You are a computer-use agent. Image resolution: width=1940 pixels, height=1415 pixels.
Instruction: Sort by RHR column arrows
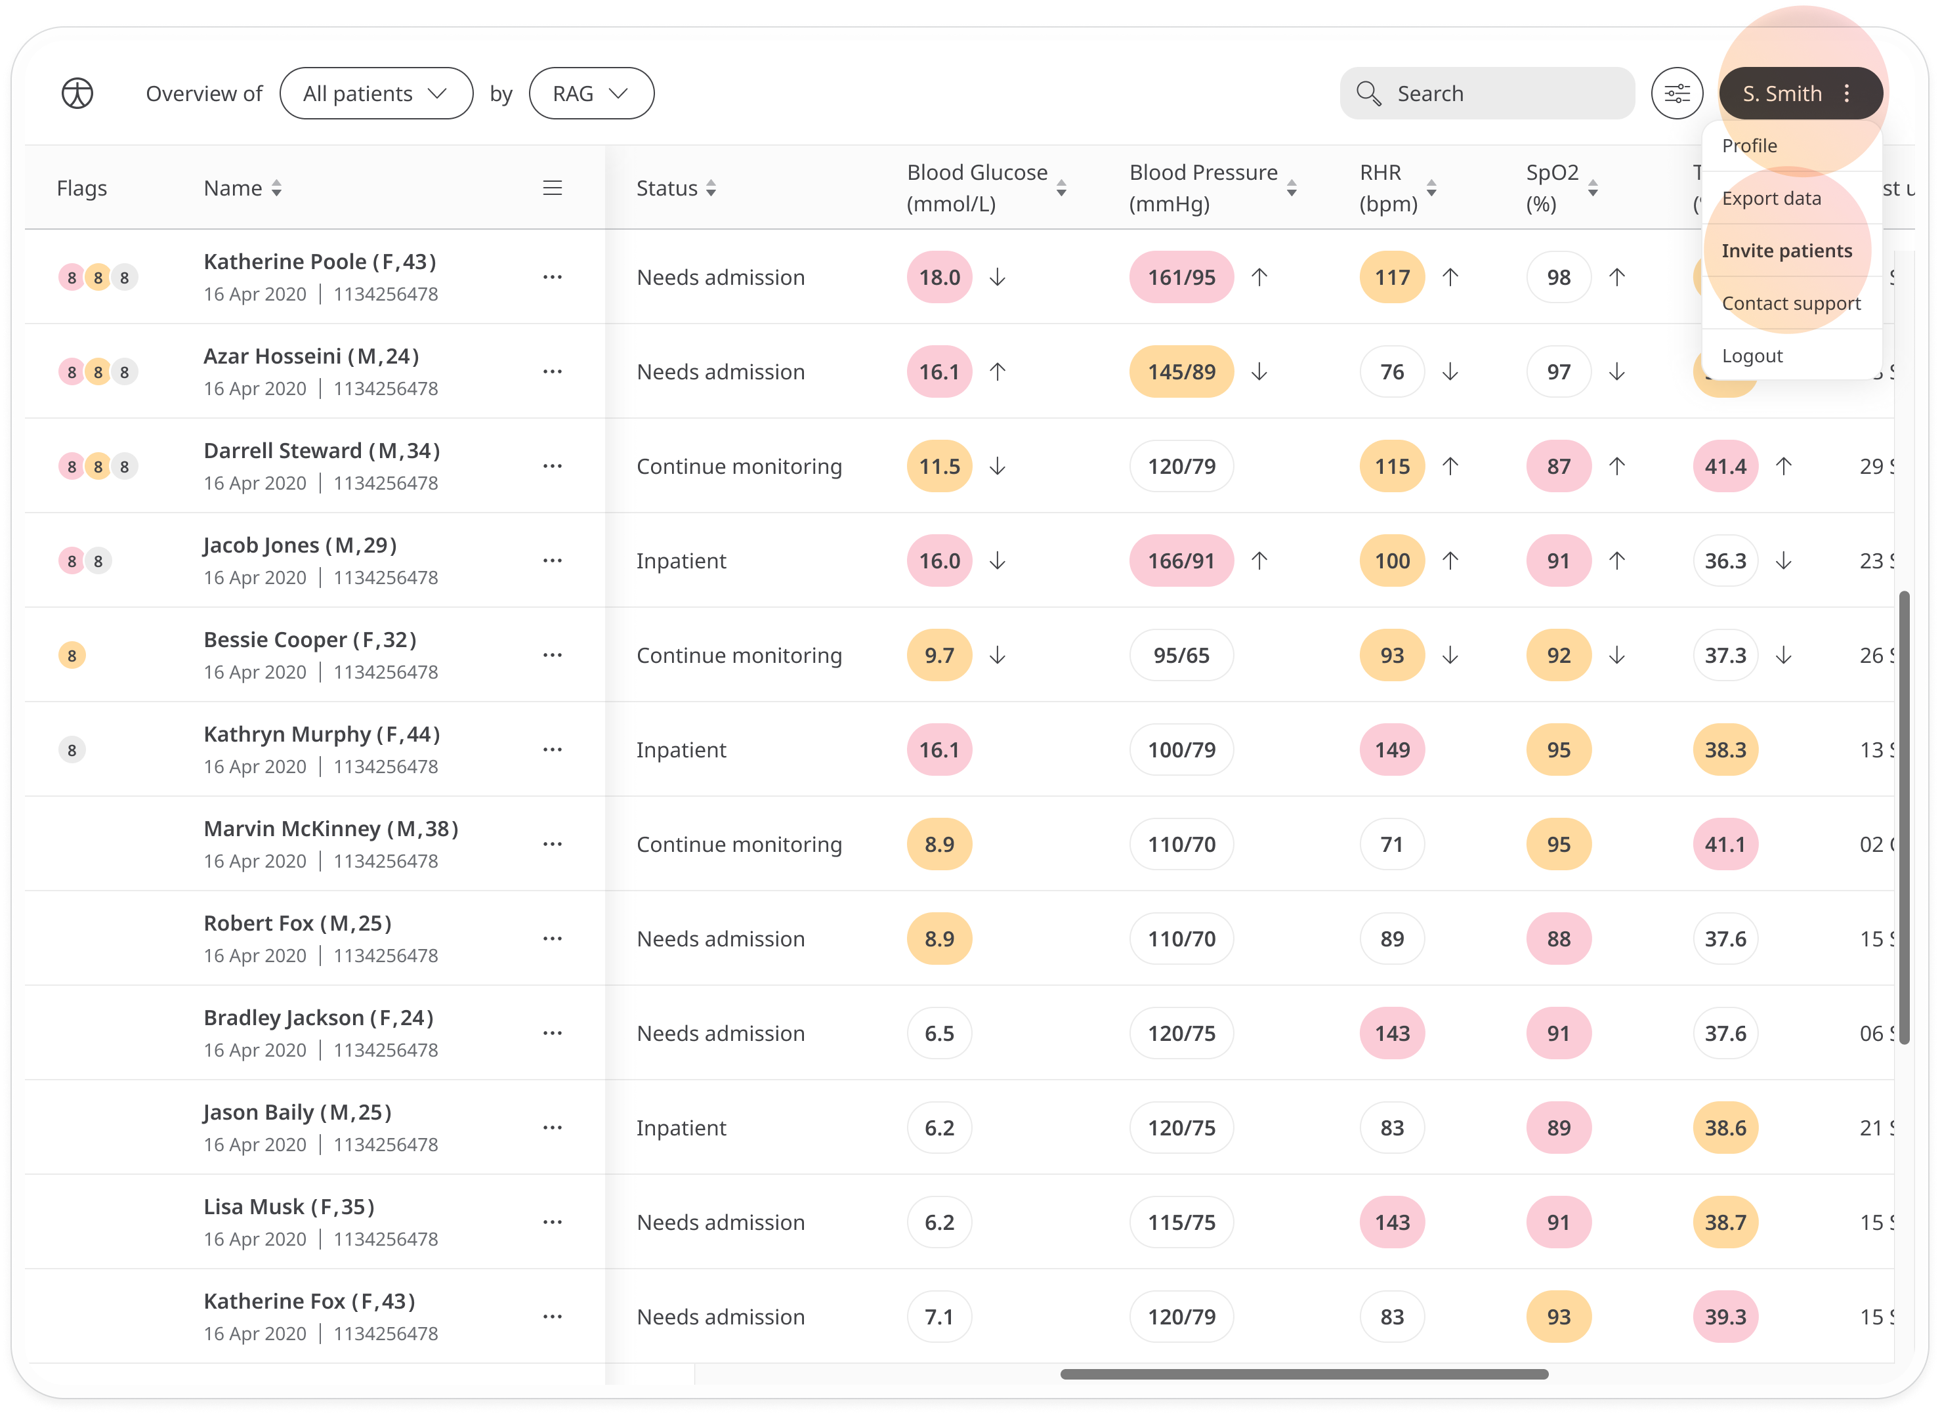click(x=1431, y=188)
